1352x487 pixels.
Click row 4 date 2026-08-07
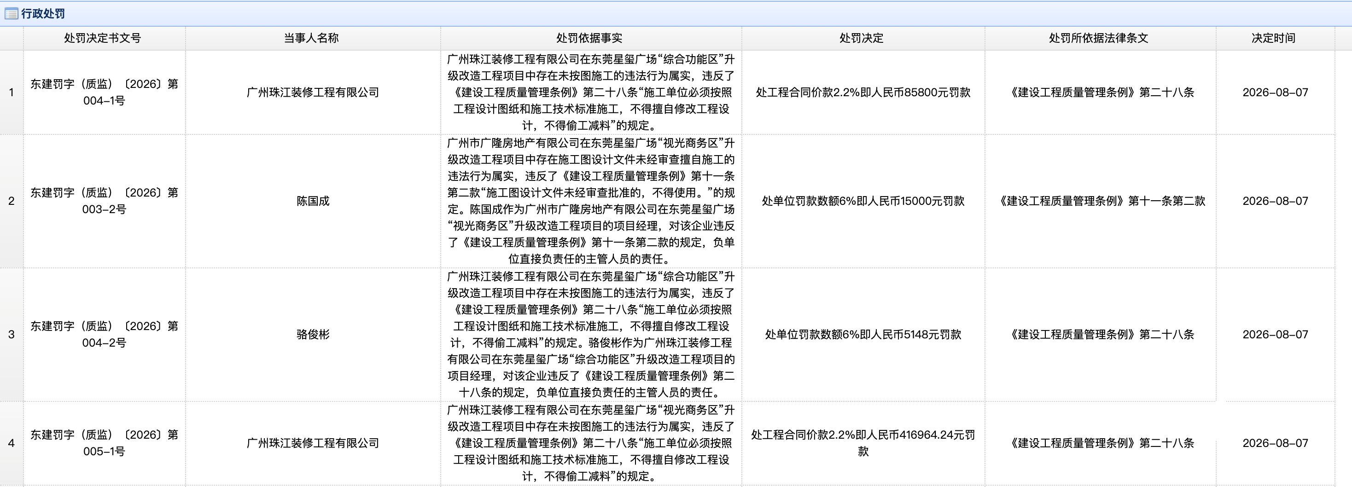[1275, 443]
